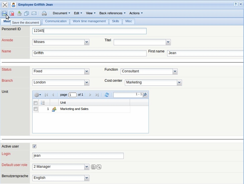The width and height of the screenshot is (244, 184).
Task: Check the Marketing and Sales row checkbox
Action: 36,109
